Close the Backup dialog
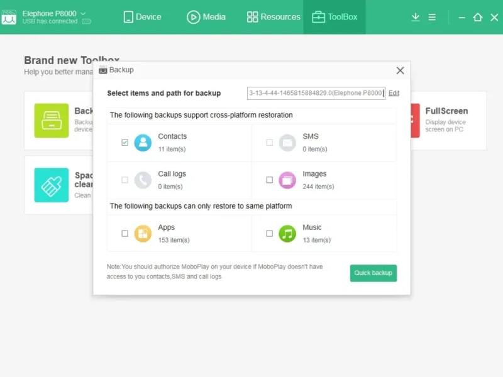Viewport: 503px width, 377px height. [x=400, y=70]
